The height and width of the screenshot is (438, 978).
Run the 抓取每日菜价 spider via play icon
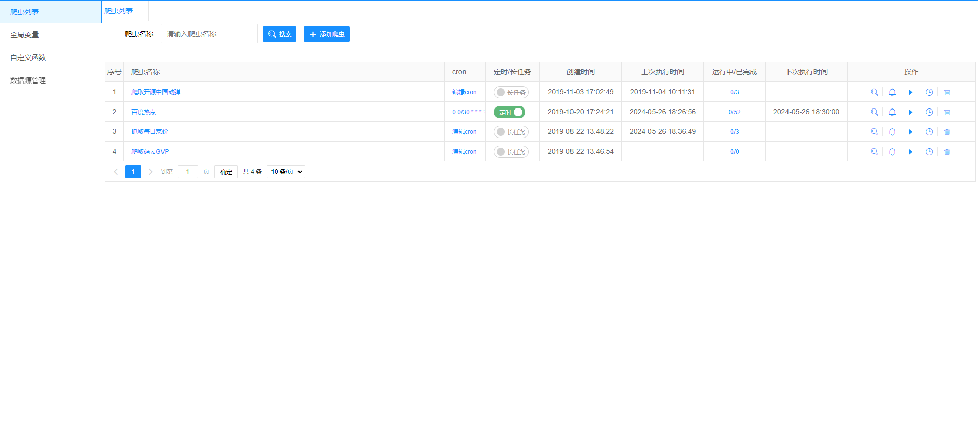tap(911, 132)
